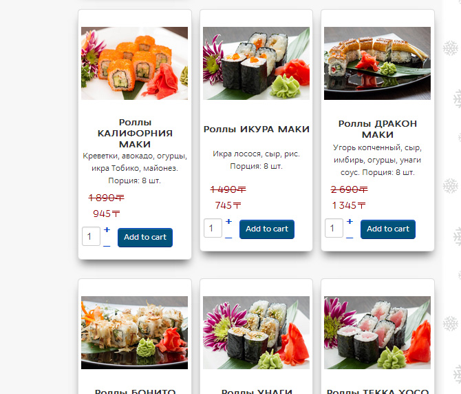Decrease quantity of Дракон Маки rolls
This screenshot has height=394, width=461.
(350, 238)
